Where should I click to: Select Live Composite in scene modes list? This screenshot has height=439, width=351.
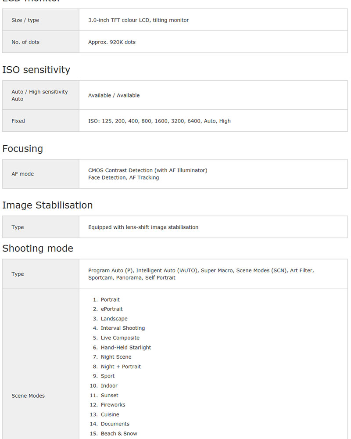point(120,338)
